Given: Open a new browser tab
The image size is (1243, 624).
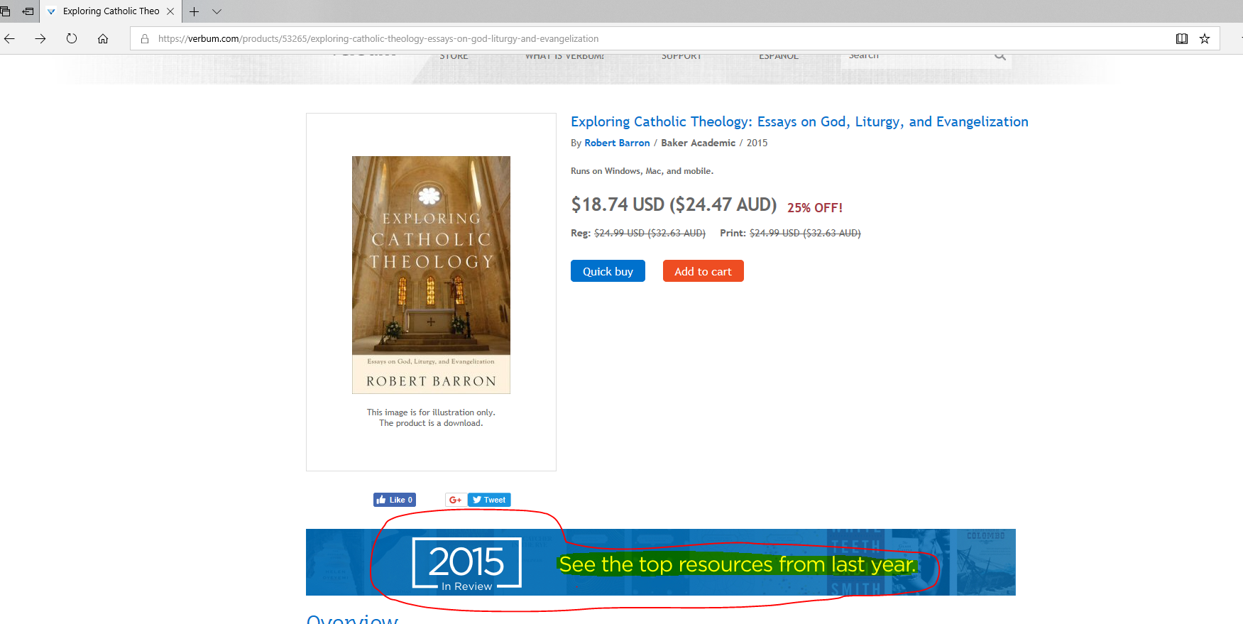Looking at the screenshot, I should tap(194, 11).
